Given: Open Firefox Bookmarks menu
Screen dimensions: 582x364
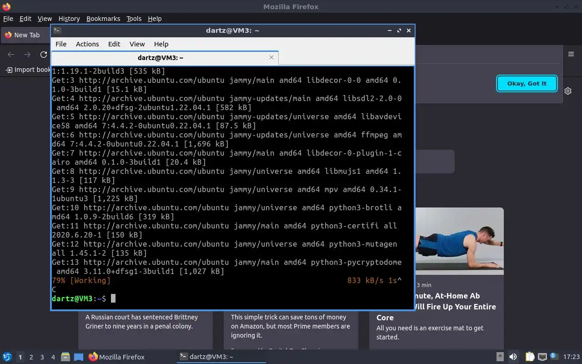Looking at the screenshot, I should pos(103,19).
